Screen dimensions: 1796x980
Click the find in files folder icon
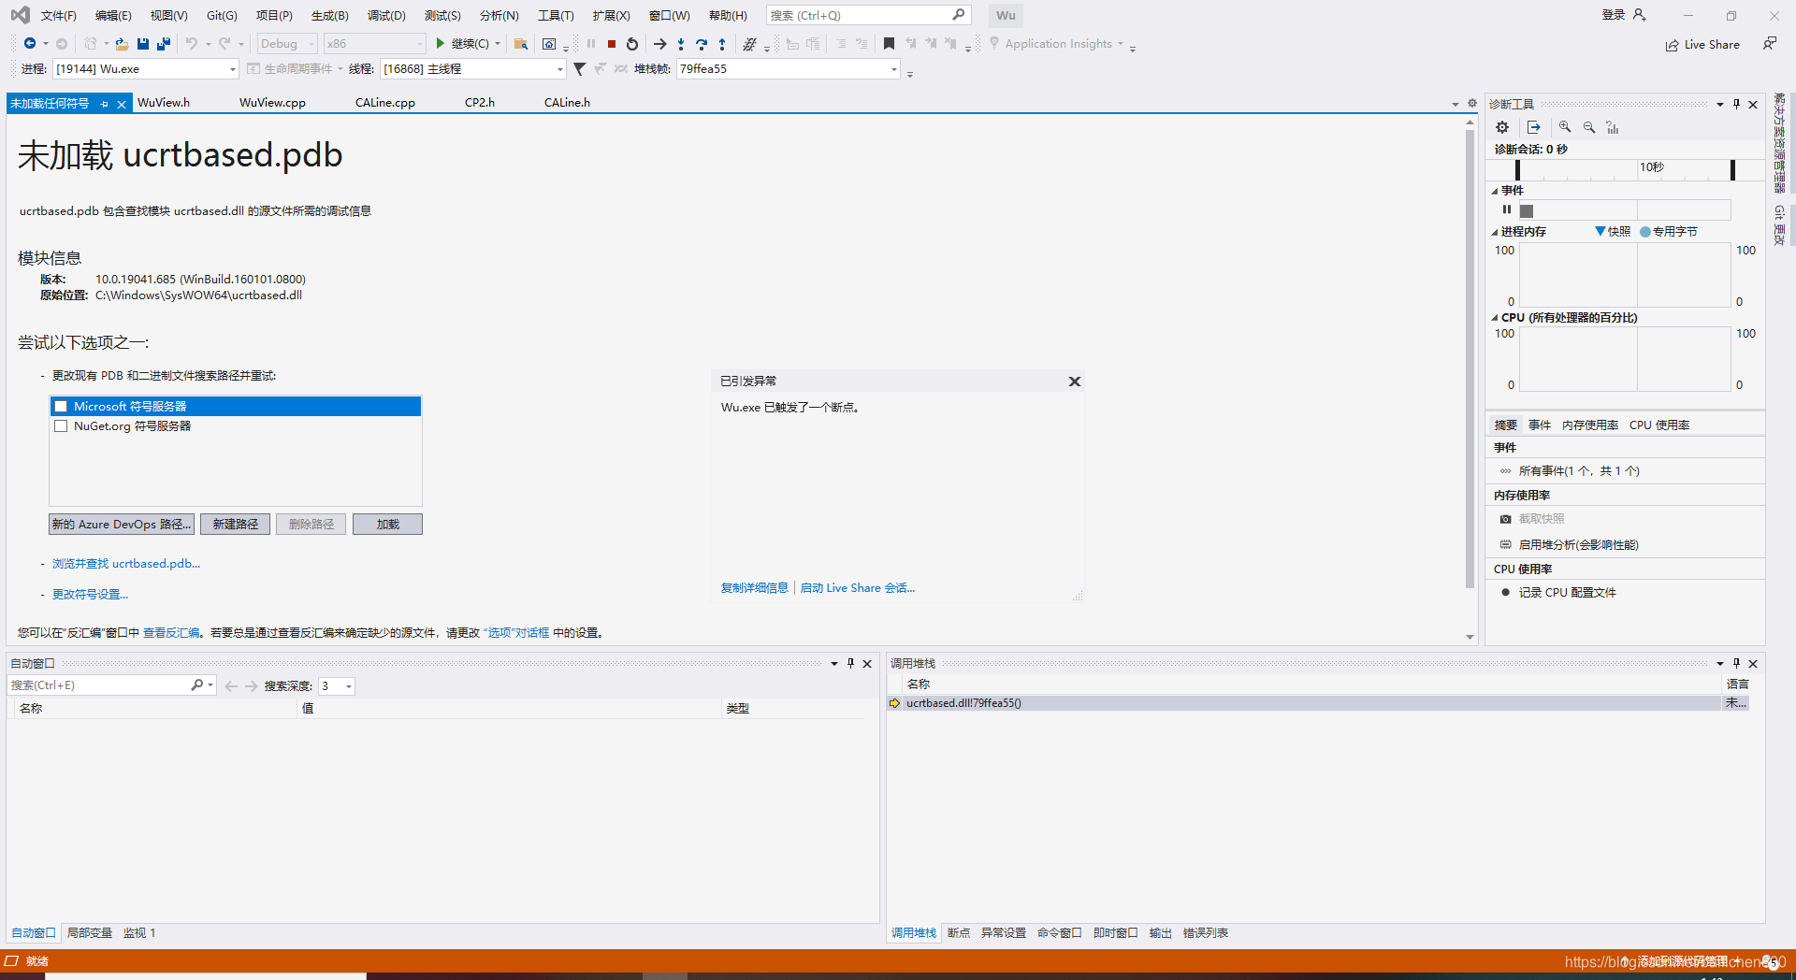tap(521, 44)
